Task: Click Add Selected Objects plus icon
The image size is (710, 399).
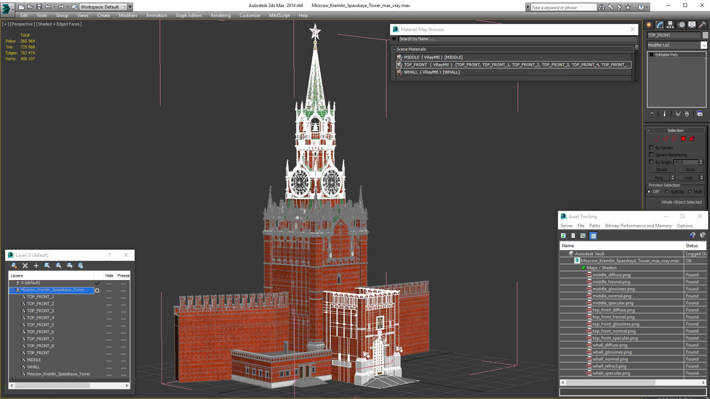Action: [x=36, y=266]
